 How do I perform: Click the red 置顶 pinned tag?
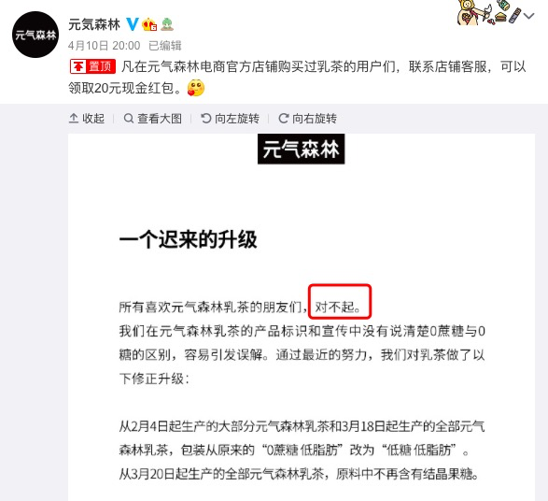(x=93, y=66)
